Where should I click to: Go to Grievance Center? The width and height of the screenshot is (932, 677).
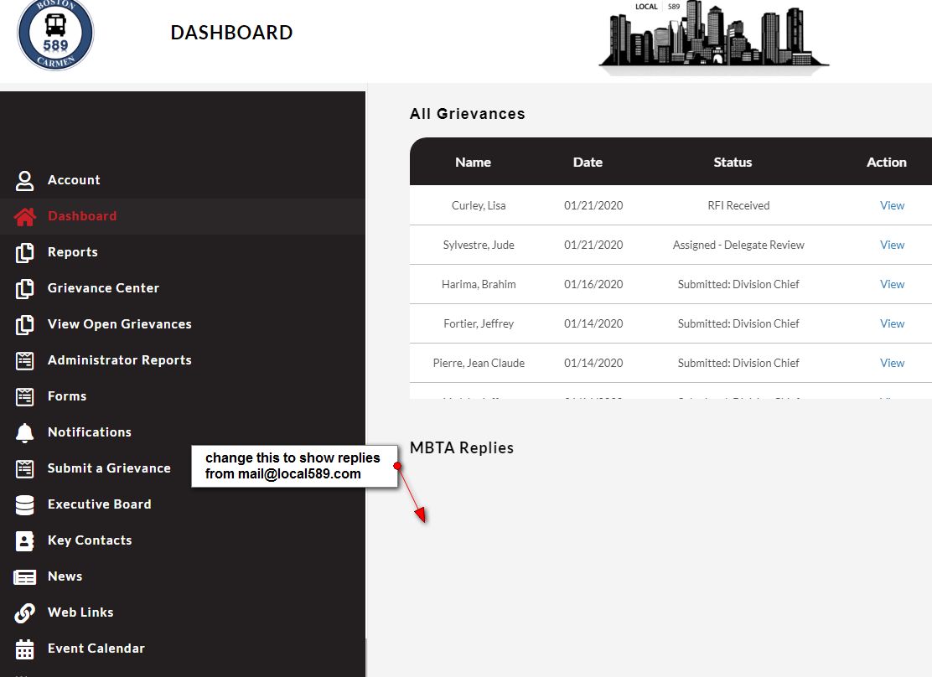point(103,288)
